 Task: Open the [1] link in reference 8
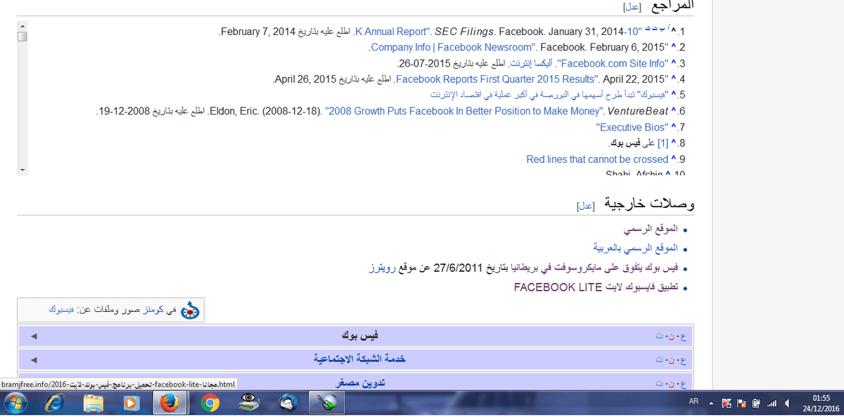(x=663, y=143)
